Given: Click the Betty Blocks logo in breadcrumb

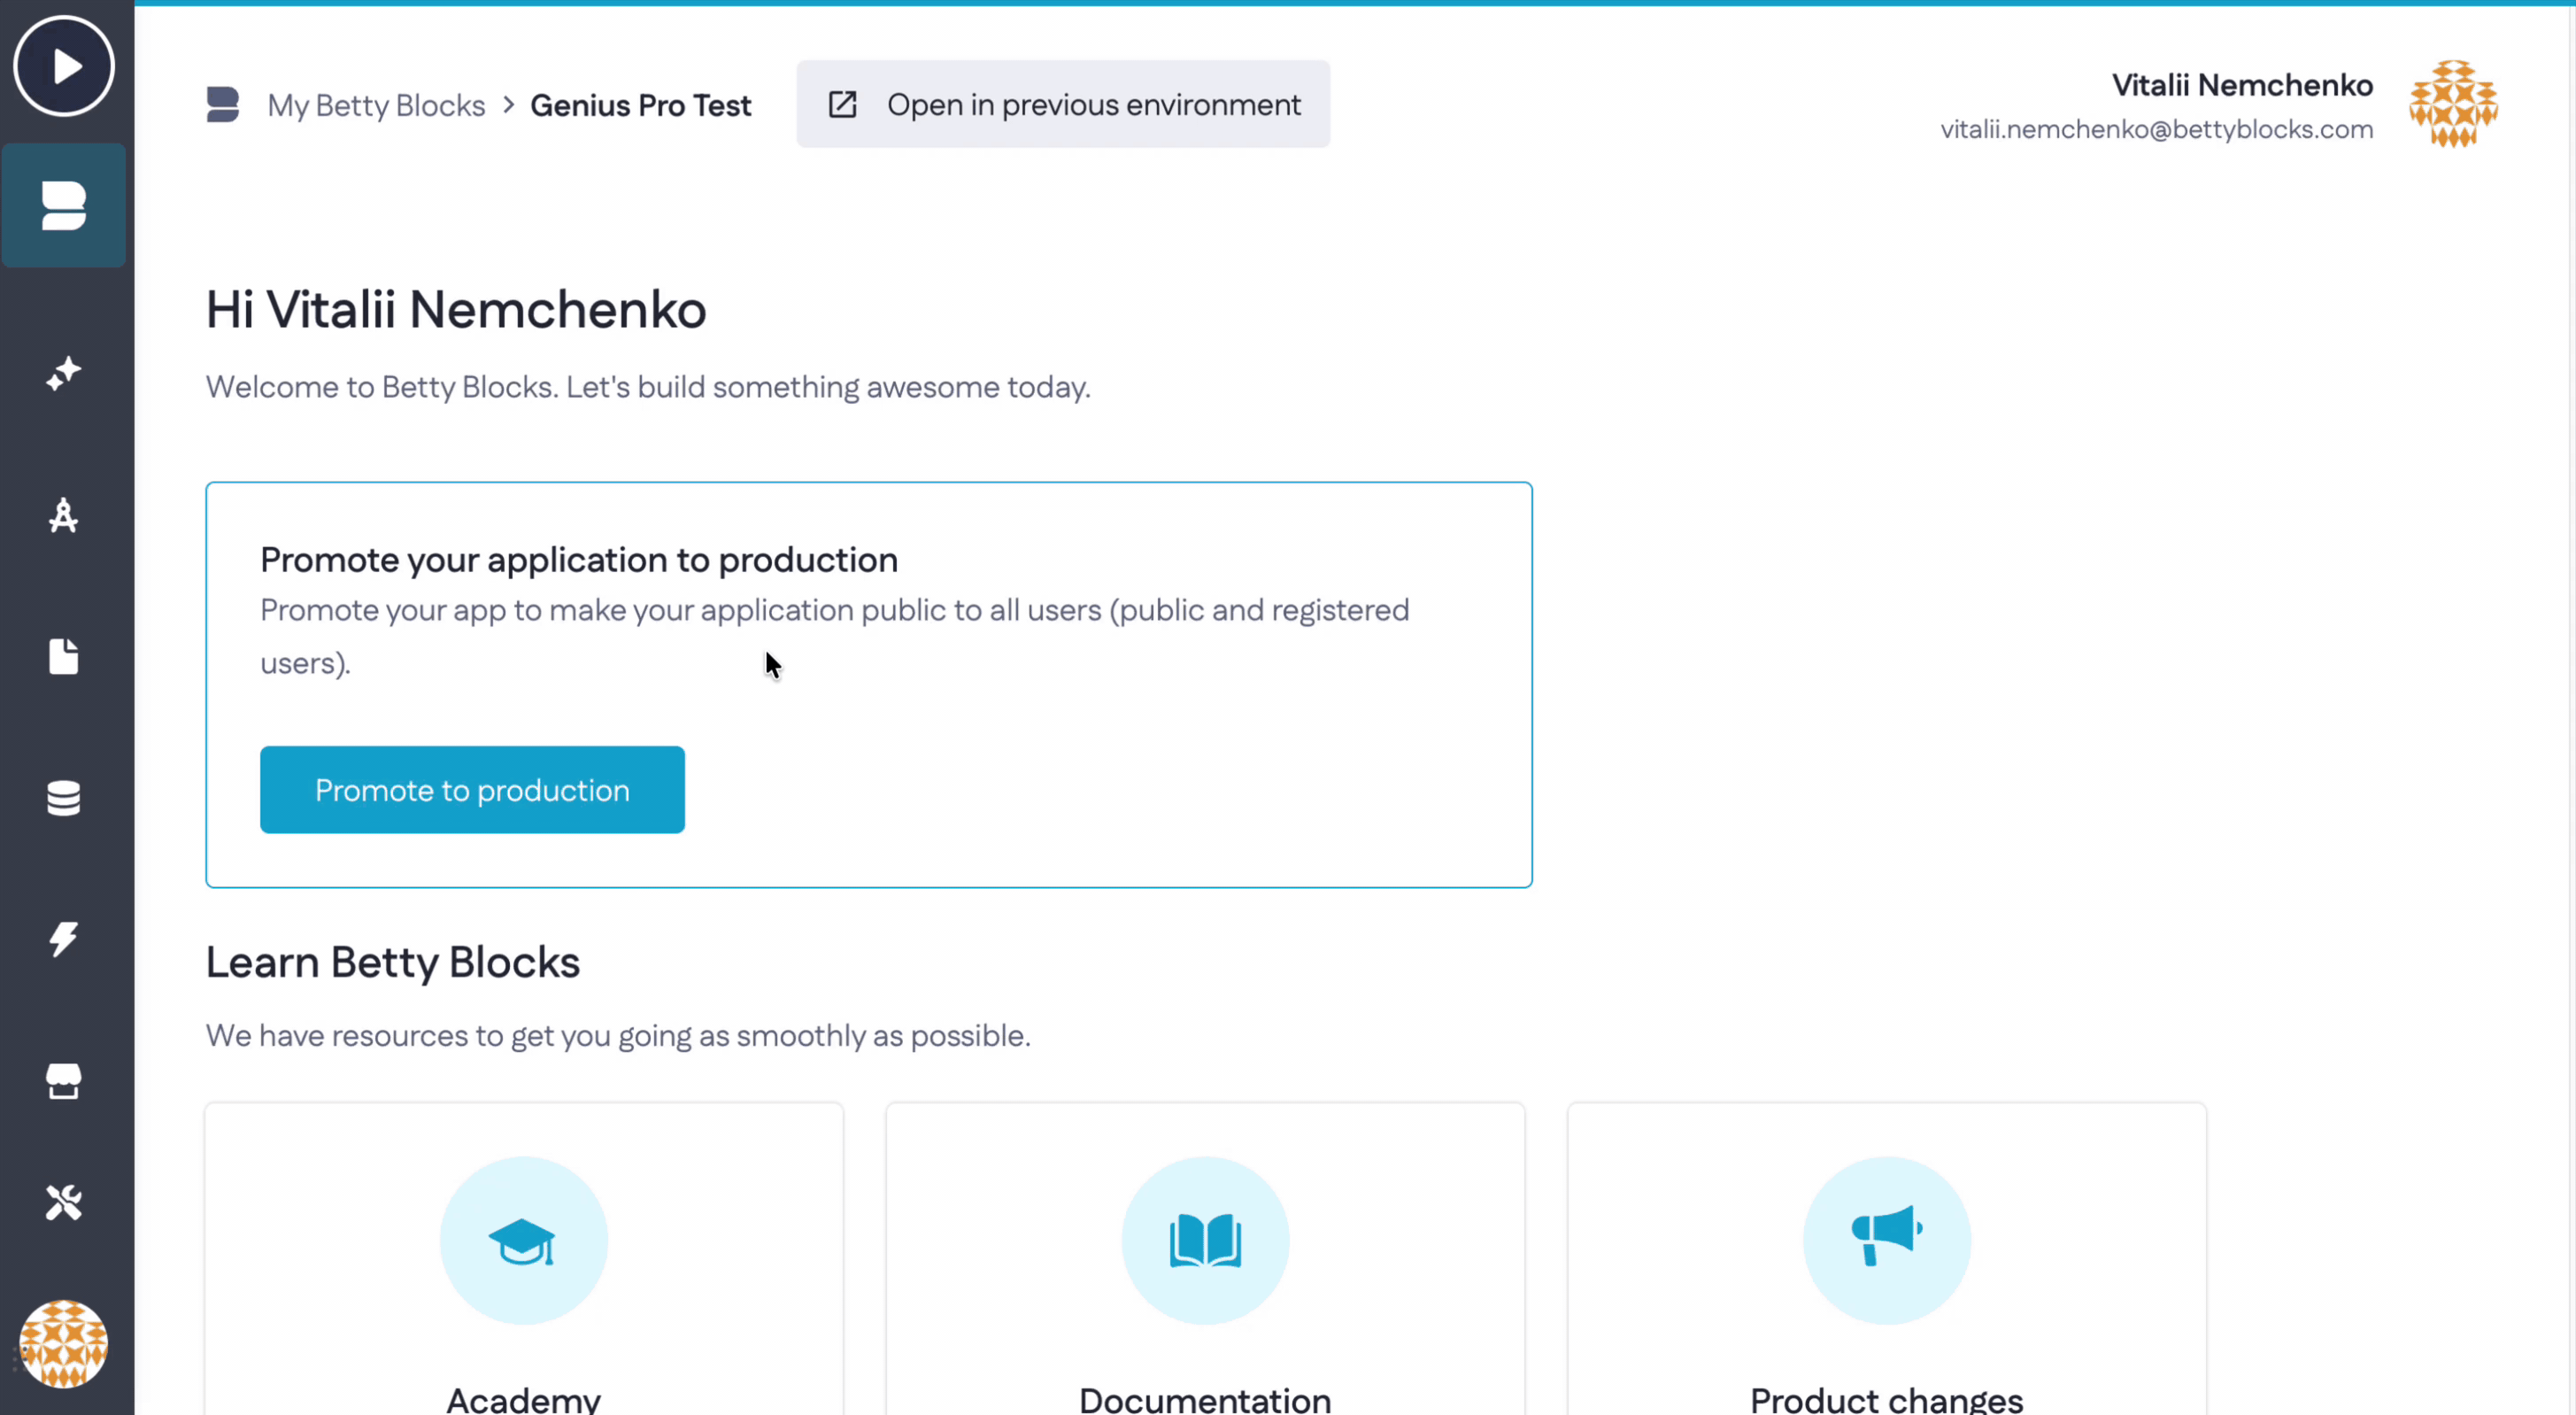Looking at the screenshot, I should click(223, 105).
